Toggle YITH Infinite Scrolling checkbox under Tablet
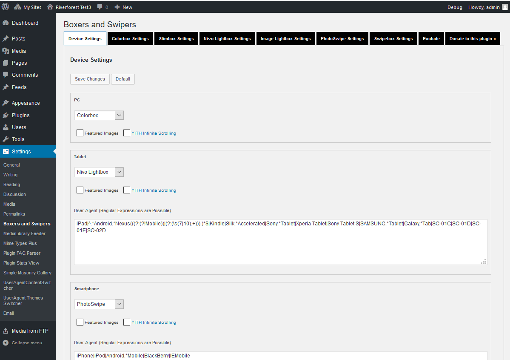The width and height of the screenshot is (510, 360). click(x=127, y=190)
